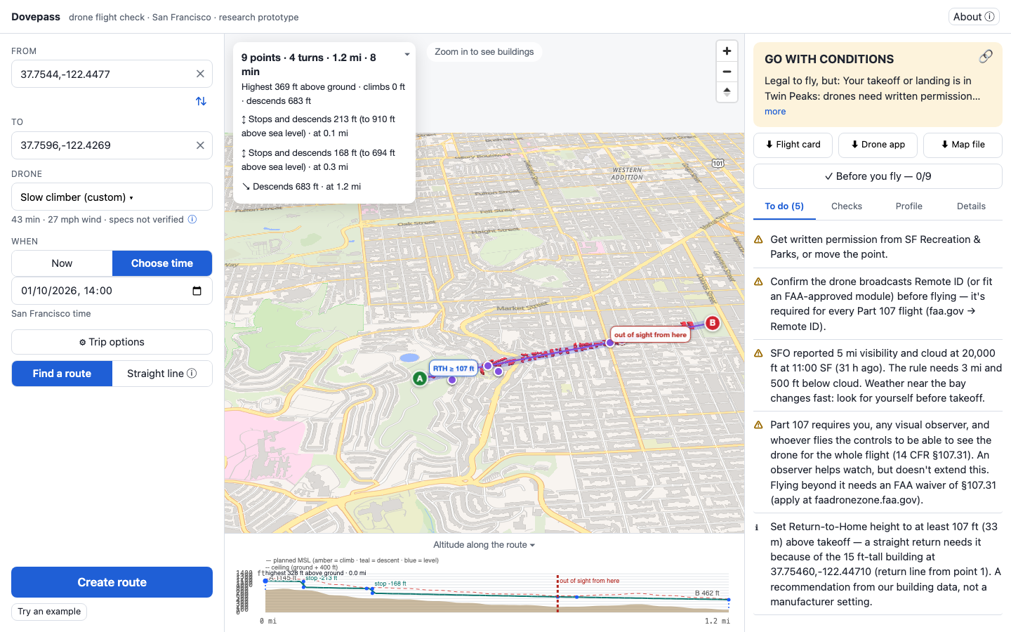Collapse the route summary panel

point(407,55)
